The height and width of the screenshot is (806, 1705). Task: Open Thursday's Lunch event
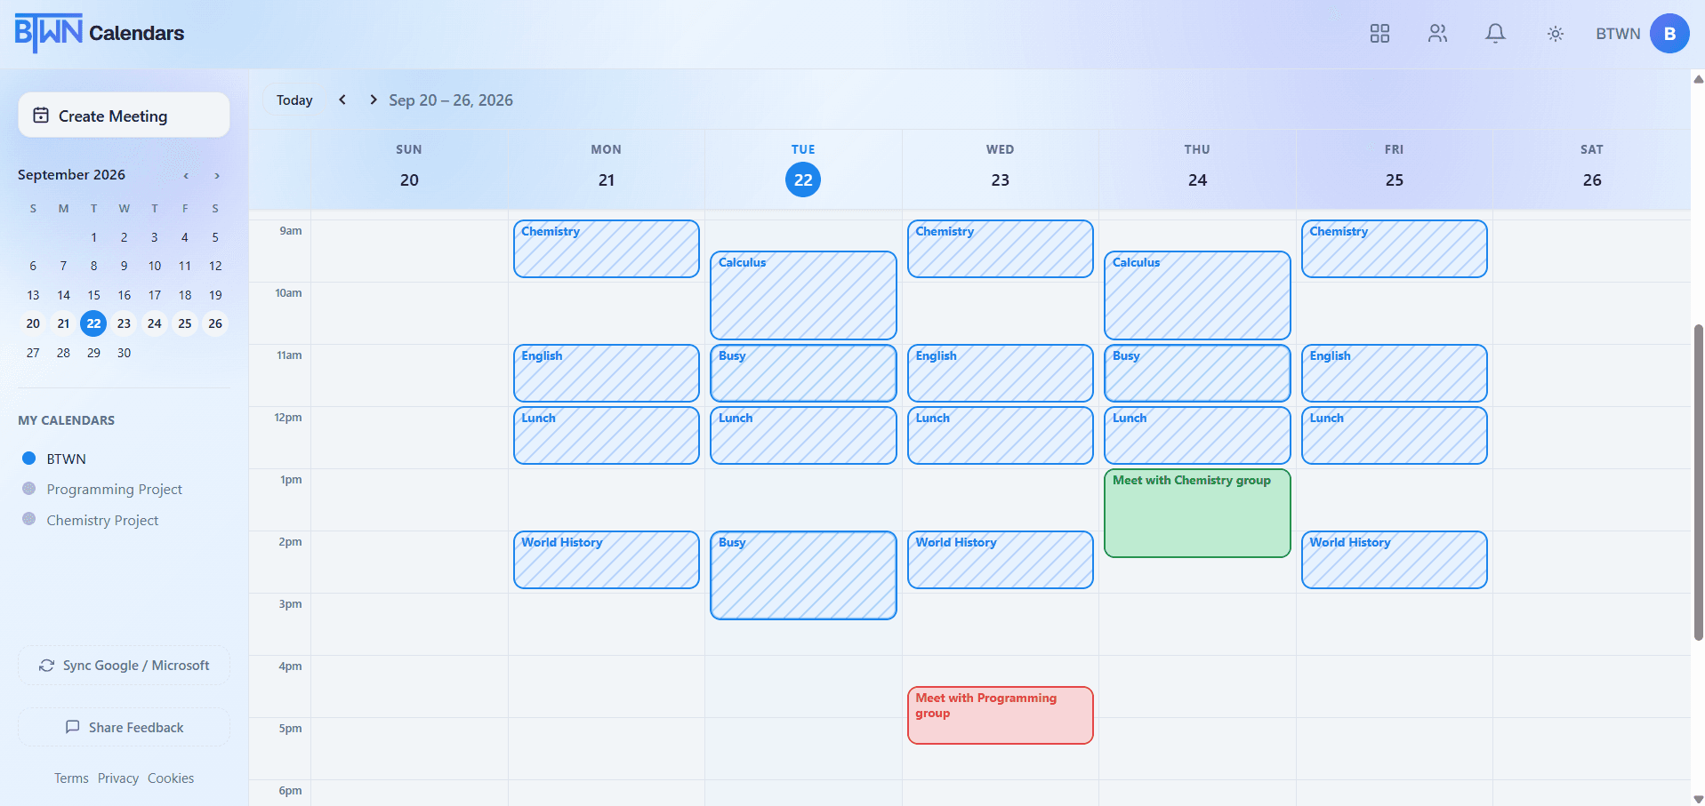click(x=1197, y=435)
